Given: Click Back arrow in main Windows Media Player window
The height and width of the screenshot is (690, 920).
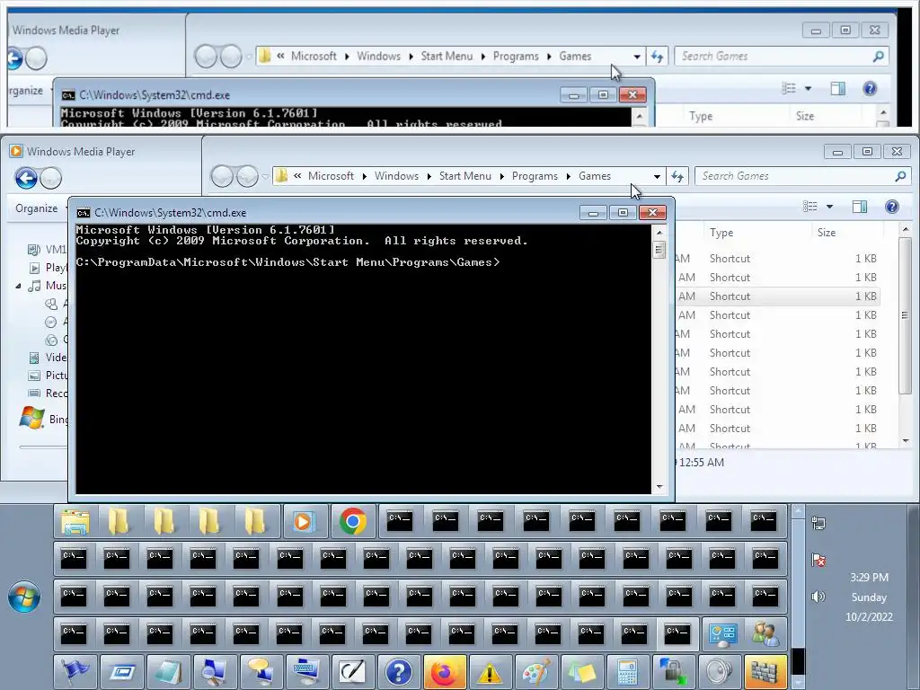Looking at the screenshot, I should click(x=26, y=178).
